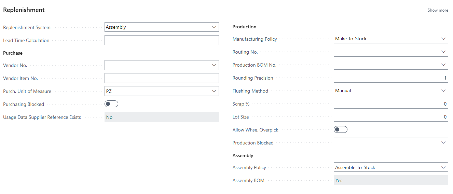Select the Flushing Method dropdown
This screenshot has height=194, width=453.
pyautogui.click(x=390, y=91)
